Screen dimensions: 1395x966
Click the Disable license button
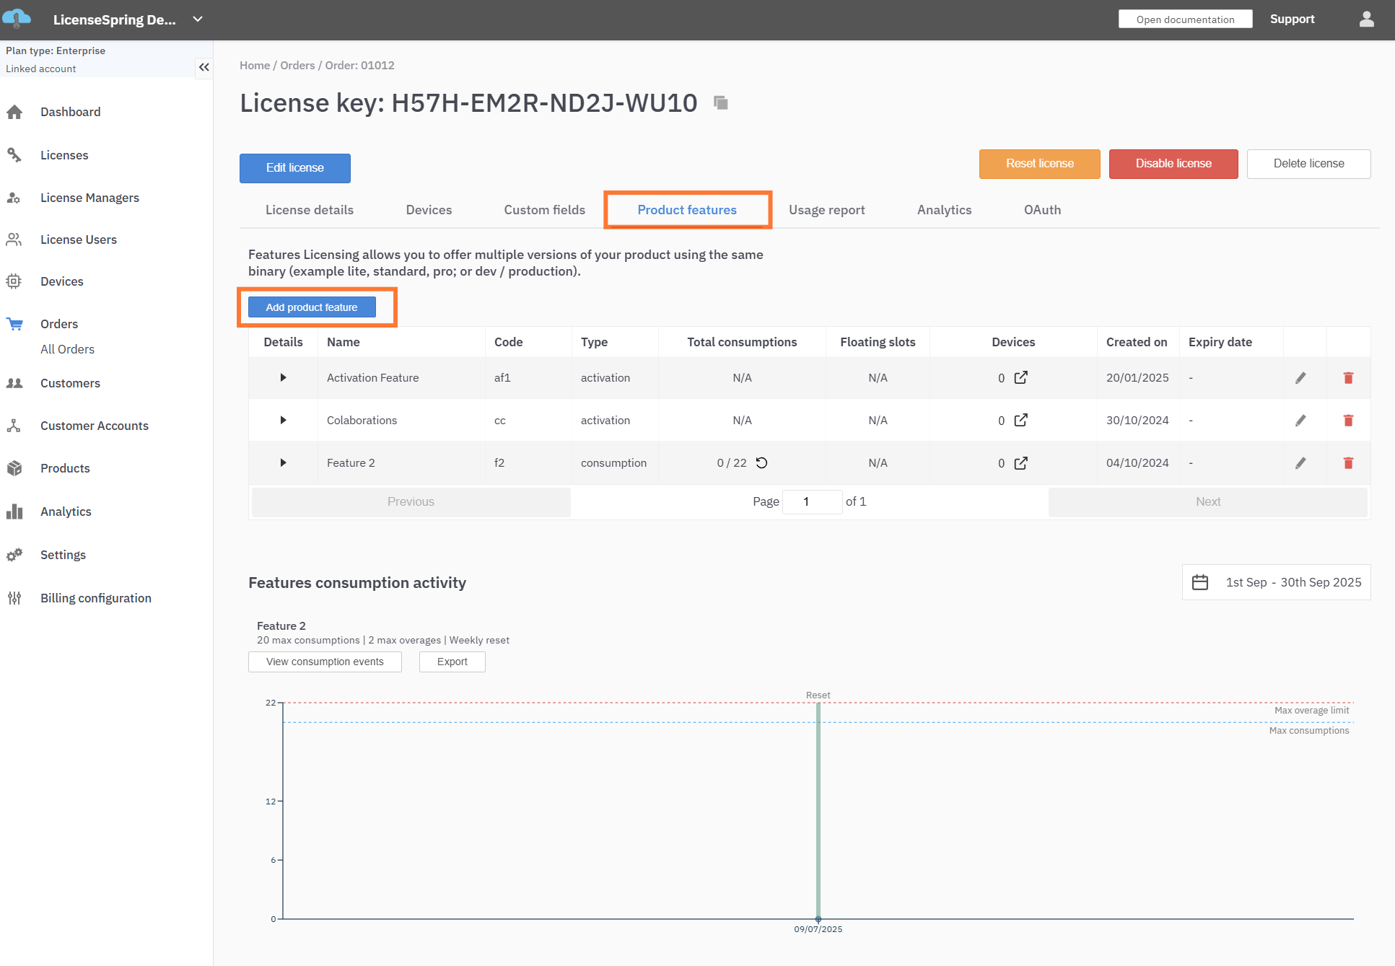1173,164
